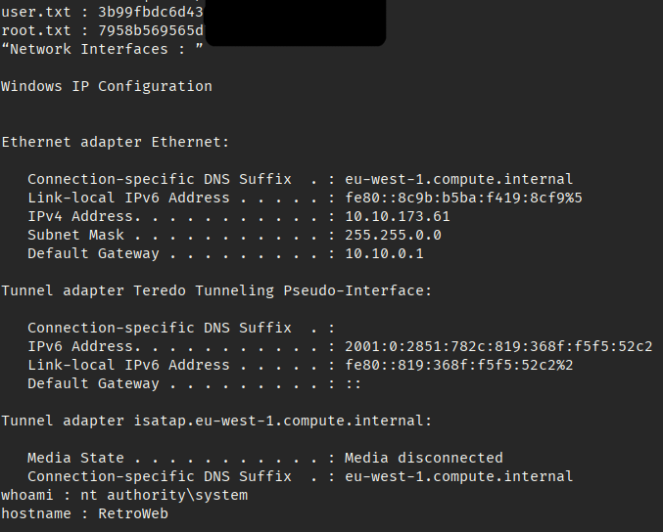Image resolution: width=663 pixels, height=532 pixels.
Task: Click the root.txt flag line
Action: [102, 30]
